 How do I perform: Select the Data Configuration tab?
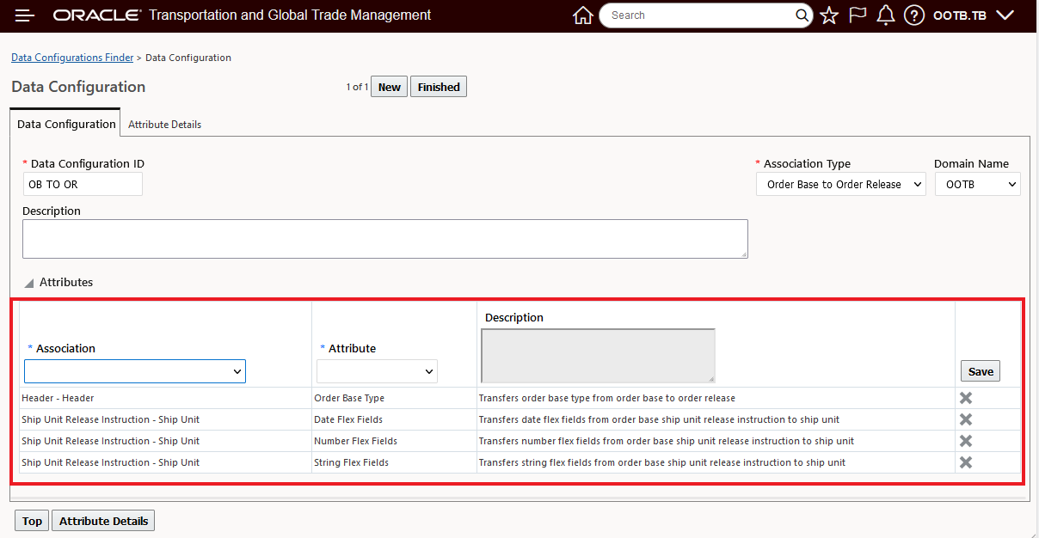66,124
